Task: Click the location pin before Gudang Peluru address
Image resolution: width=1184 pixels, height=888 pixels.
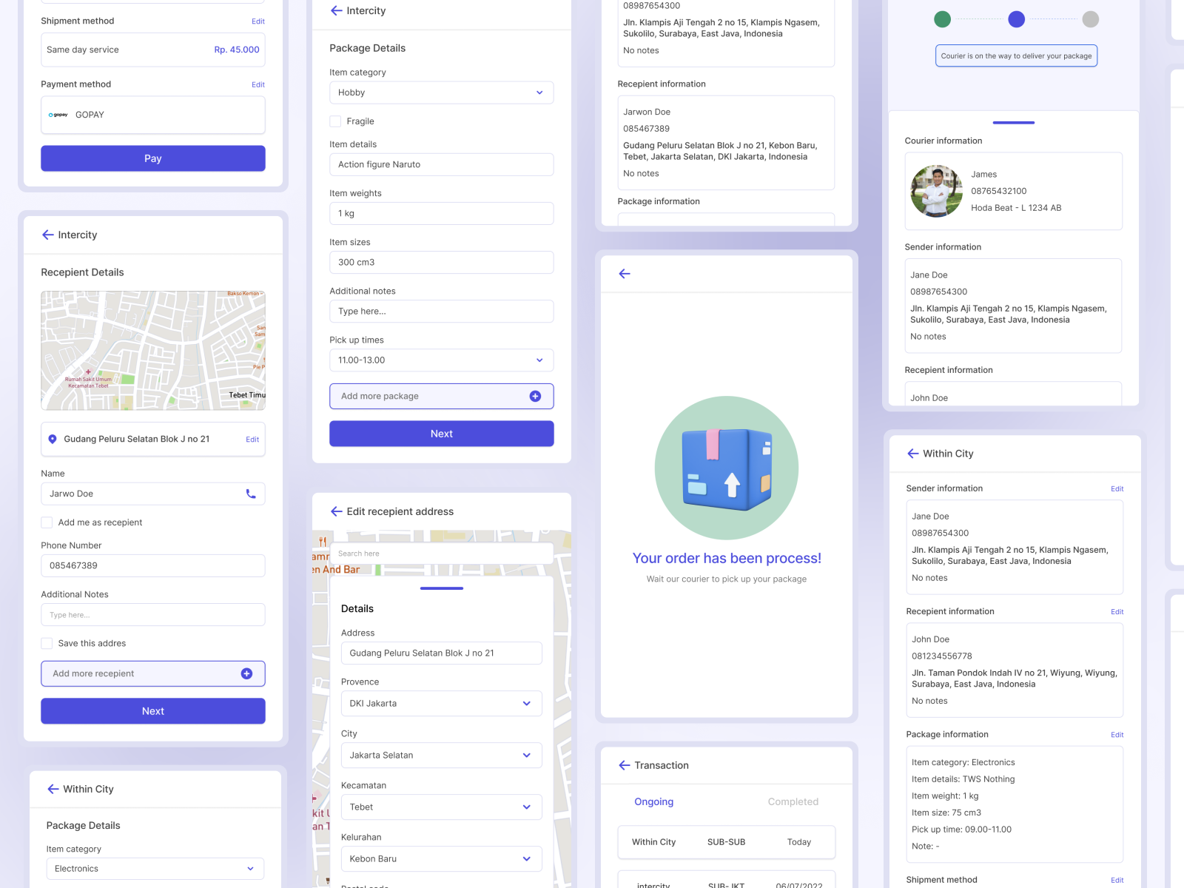Action: (52, 439)
